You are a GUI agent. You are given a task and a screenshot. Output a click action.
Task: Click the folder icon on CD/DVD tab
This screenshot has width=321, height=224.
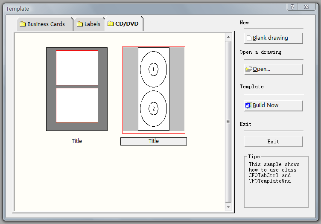pos(111,24)
